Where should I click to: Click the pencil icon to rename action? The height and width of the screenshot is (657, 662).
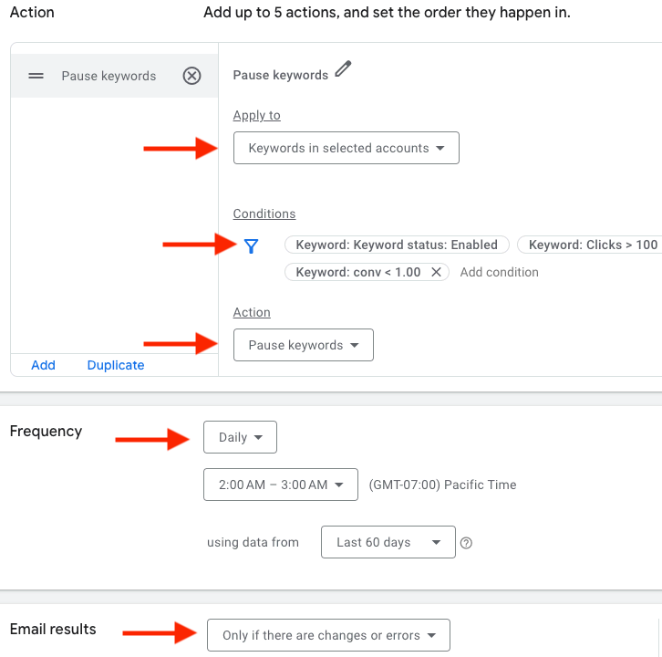coord(343,69)
